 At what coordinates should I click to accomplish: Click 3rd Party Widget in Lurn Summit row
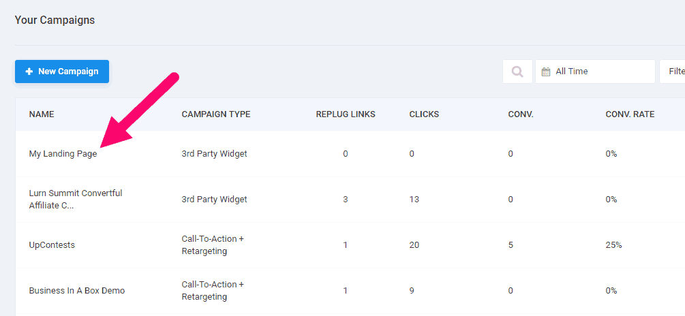click(x=214, y=200)
